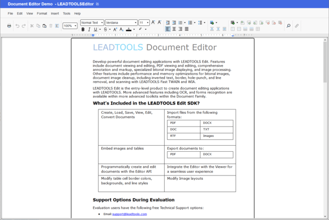Expand the strikethrough style arrow

click(x=110, y=29)
